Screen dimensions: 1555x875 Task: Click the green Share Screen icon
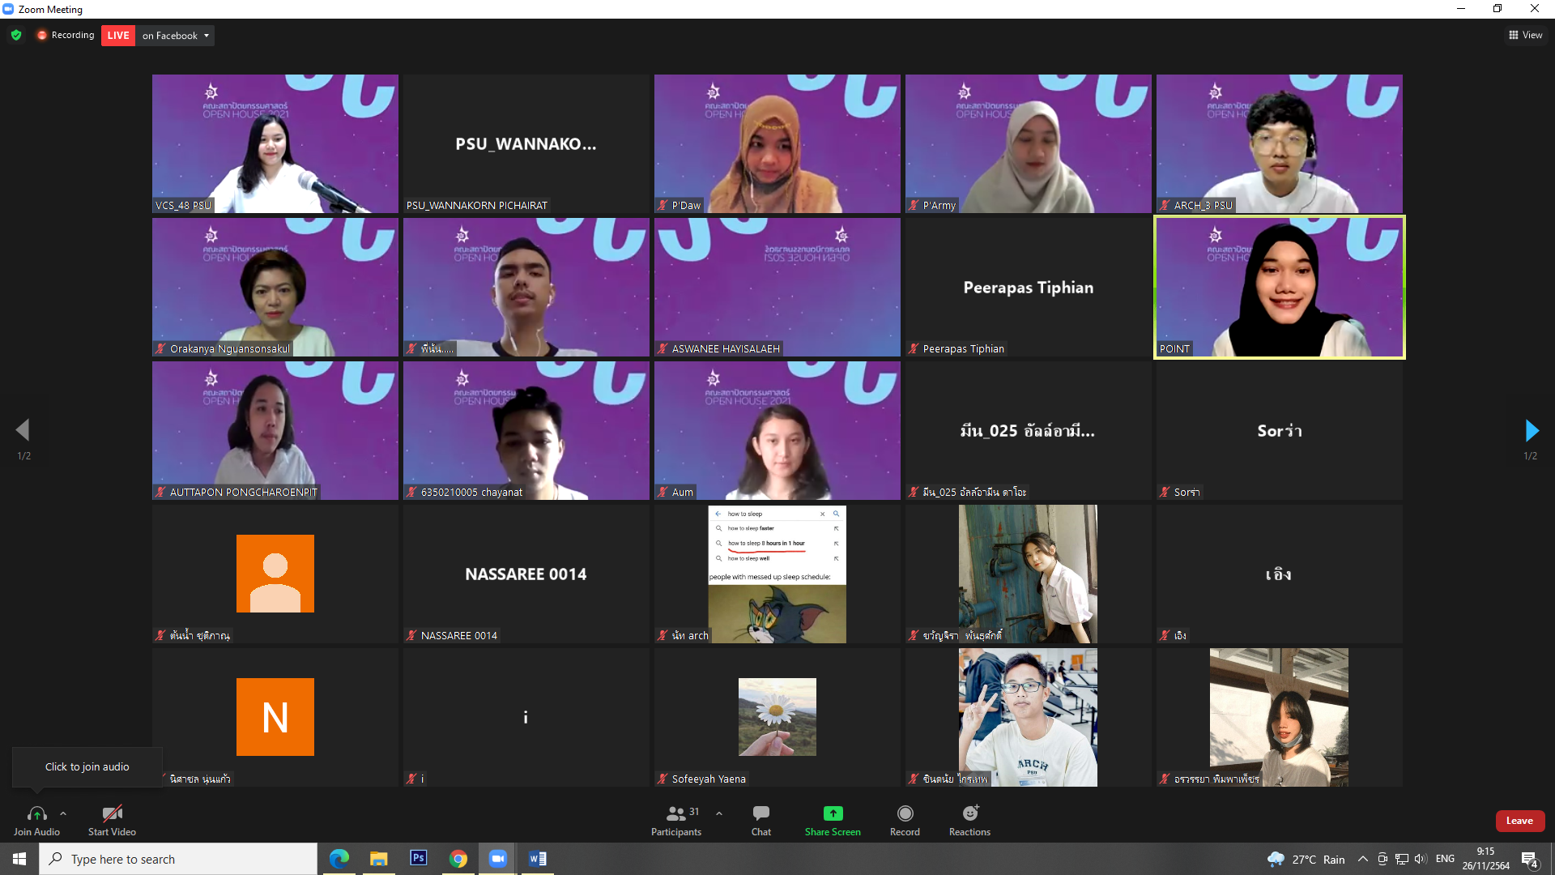tap(833, 813)
